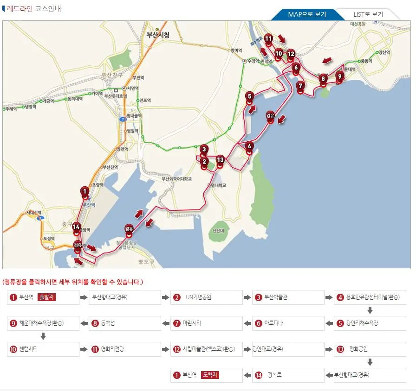Click the 부산시청 label on map
The height and width of the screenshot is (391, 416).
158,35
